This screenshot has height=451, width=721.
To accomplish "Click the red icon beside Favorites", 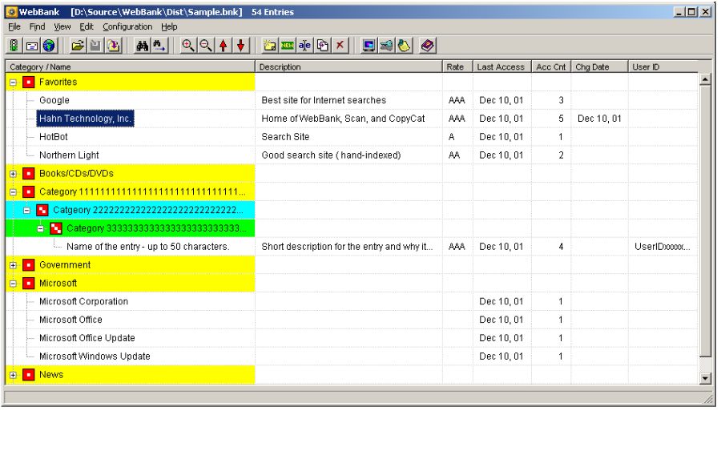I will [29, 83].
